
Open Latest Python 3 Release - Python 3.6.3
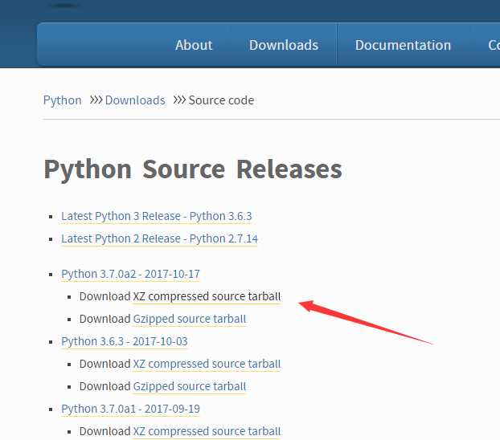[x=157, y=216]
